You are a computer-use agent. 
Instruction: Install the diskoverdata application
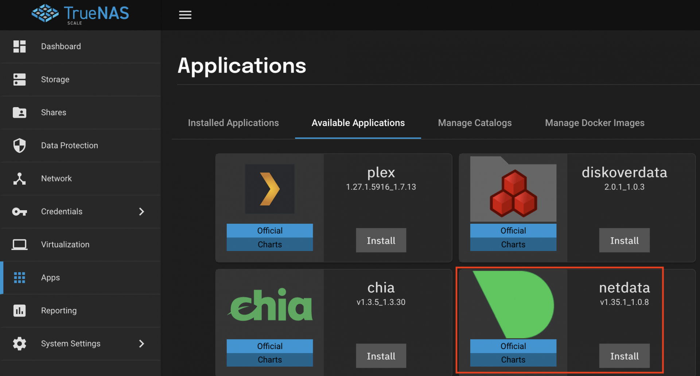pos(624,240)
